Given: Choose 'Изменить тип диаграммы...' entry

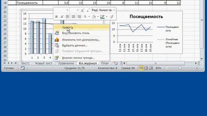Looking at the screenshot, I should (82, 40).
